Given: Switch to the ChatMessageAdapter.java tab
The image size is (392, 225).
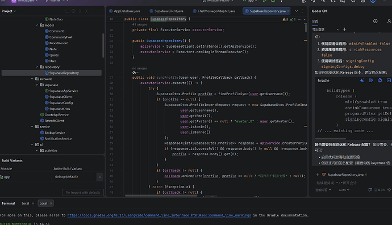Looking at the screenshot, I should coord(214,11).
